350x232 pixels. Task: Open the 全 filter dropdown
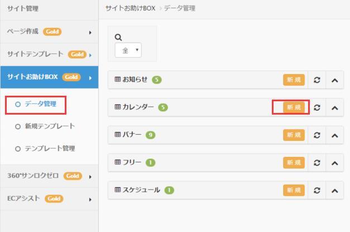pos(128,50)
